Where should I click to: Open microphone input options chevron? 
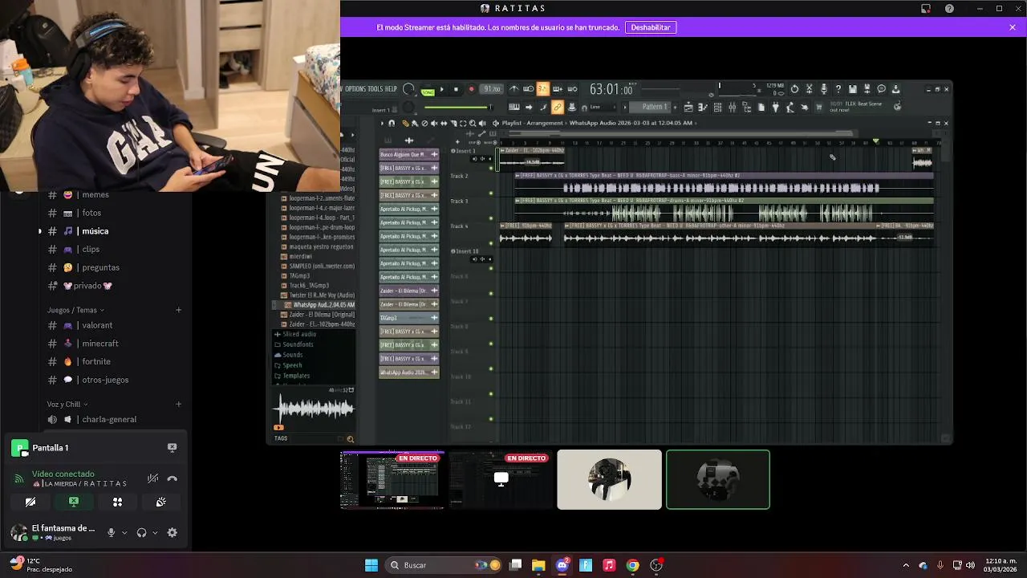point(124,532)
